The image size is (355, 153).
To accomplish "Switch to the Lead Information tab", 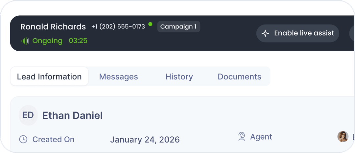I will click(49, 77).
